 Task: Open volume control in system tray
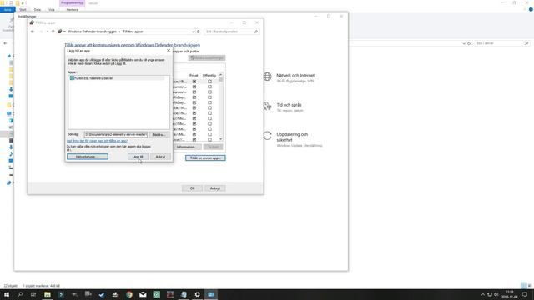click(496, 294)
